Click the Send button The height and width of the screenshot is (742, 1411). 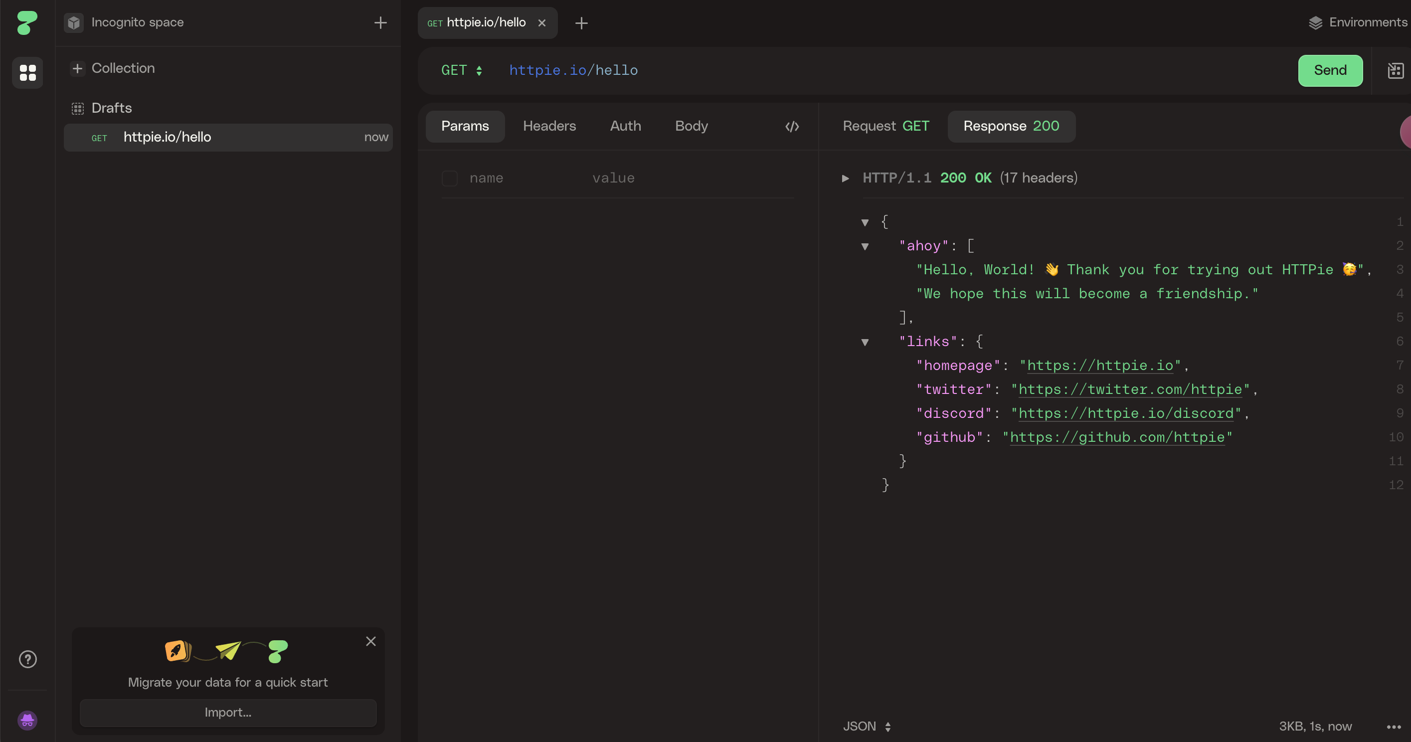(1330, 70)
